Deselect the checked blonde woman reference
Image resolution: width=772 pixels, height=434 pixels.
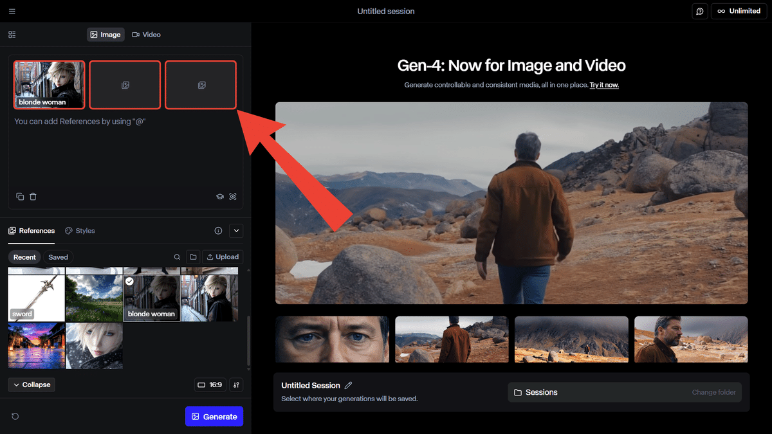(x=130, y=282)
